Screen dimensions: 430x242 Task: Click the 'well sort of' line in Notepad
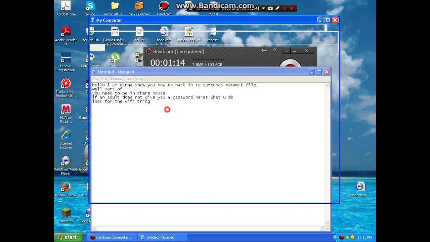tap(107, 89)
